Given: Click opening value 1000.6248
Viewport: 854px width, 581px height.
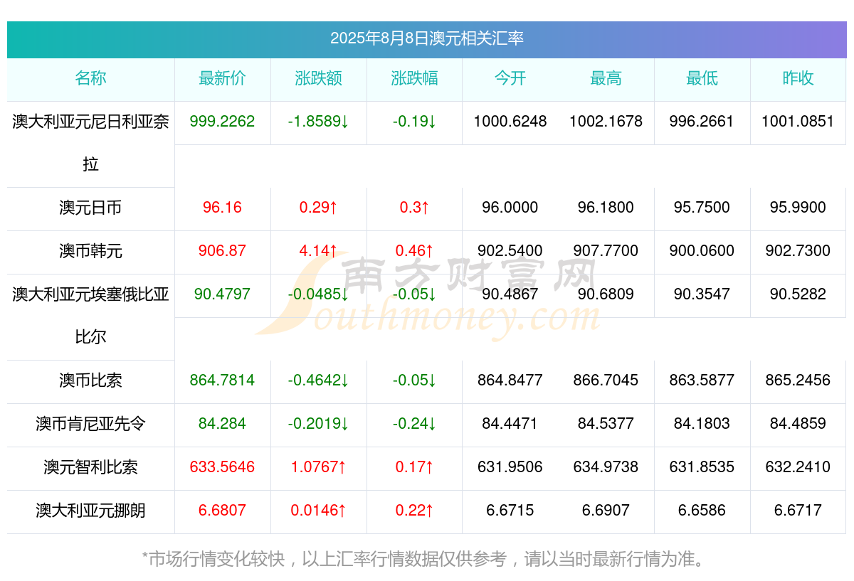Looking at the screenshot, I should pyautogui.click(x=510, y=122).
